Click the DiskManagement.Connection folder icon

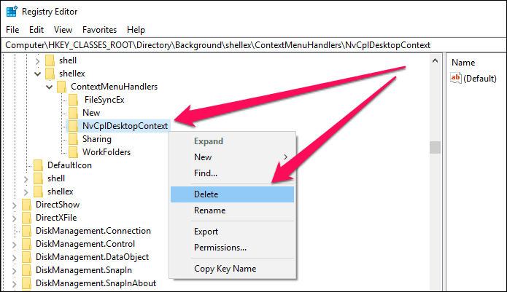point(26,231)
